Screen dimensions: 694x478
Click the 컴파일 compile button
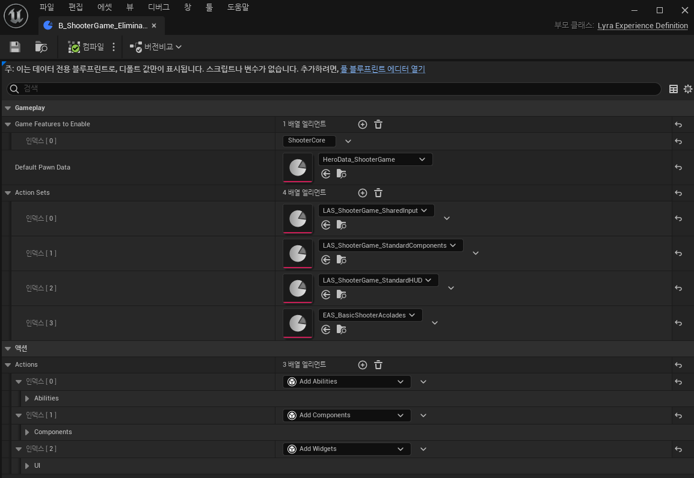[86, 47]
